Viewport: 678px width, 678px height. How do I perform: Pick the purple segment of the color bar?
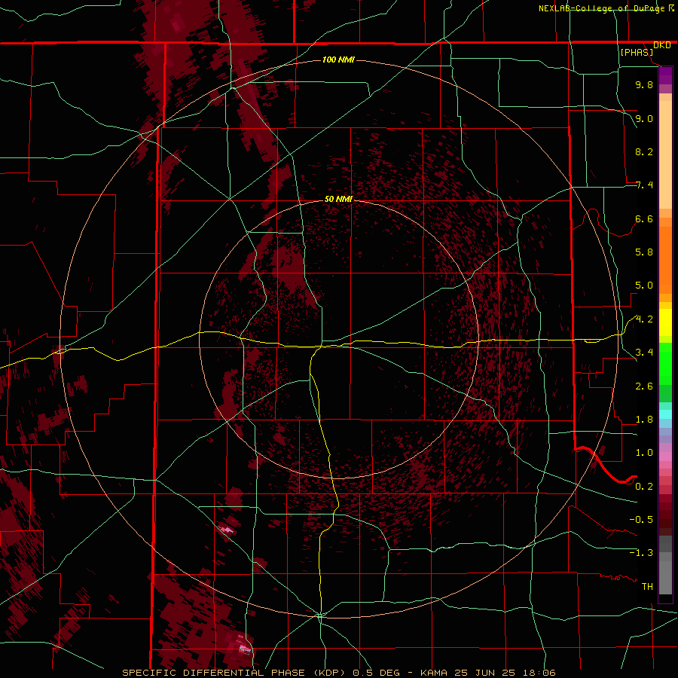click(x=665, y=75)
